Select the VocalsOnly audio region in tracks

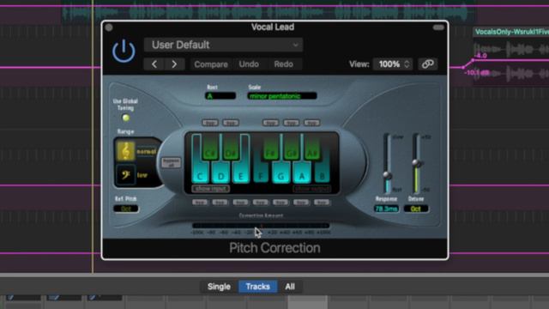click(x=511, y=56)
